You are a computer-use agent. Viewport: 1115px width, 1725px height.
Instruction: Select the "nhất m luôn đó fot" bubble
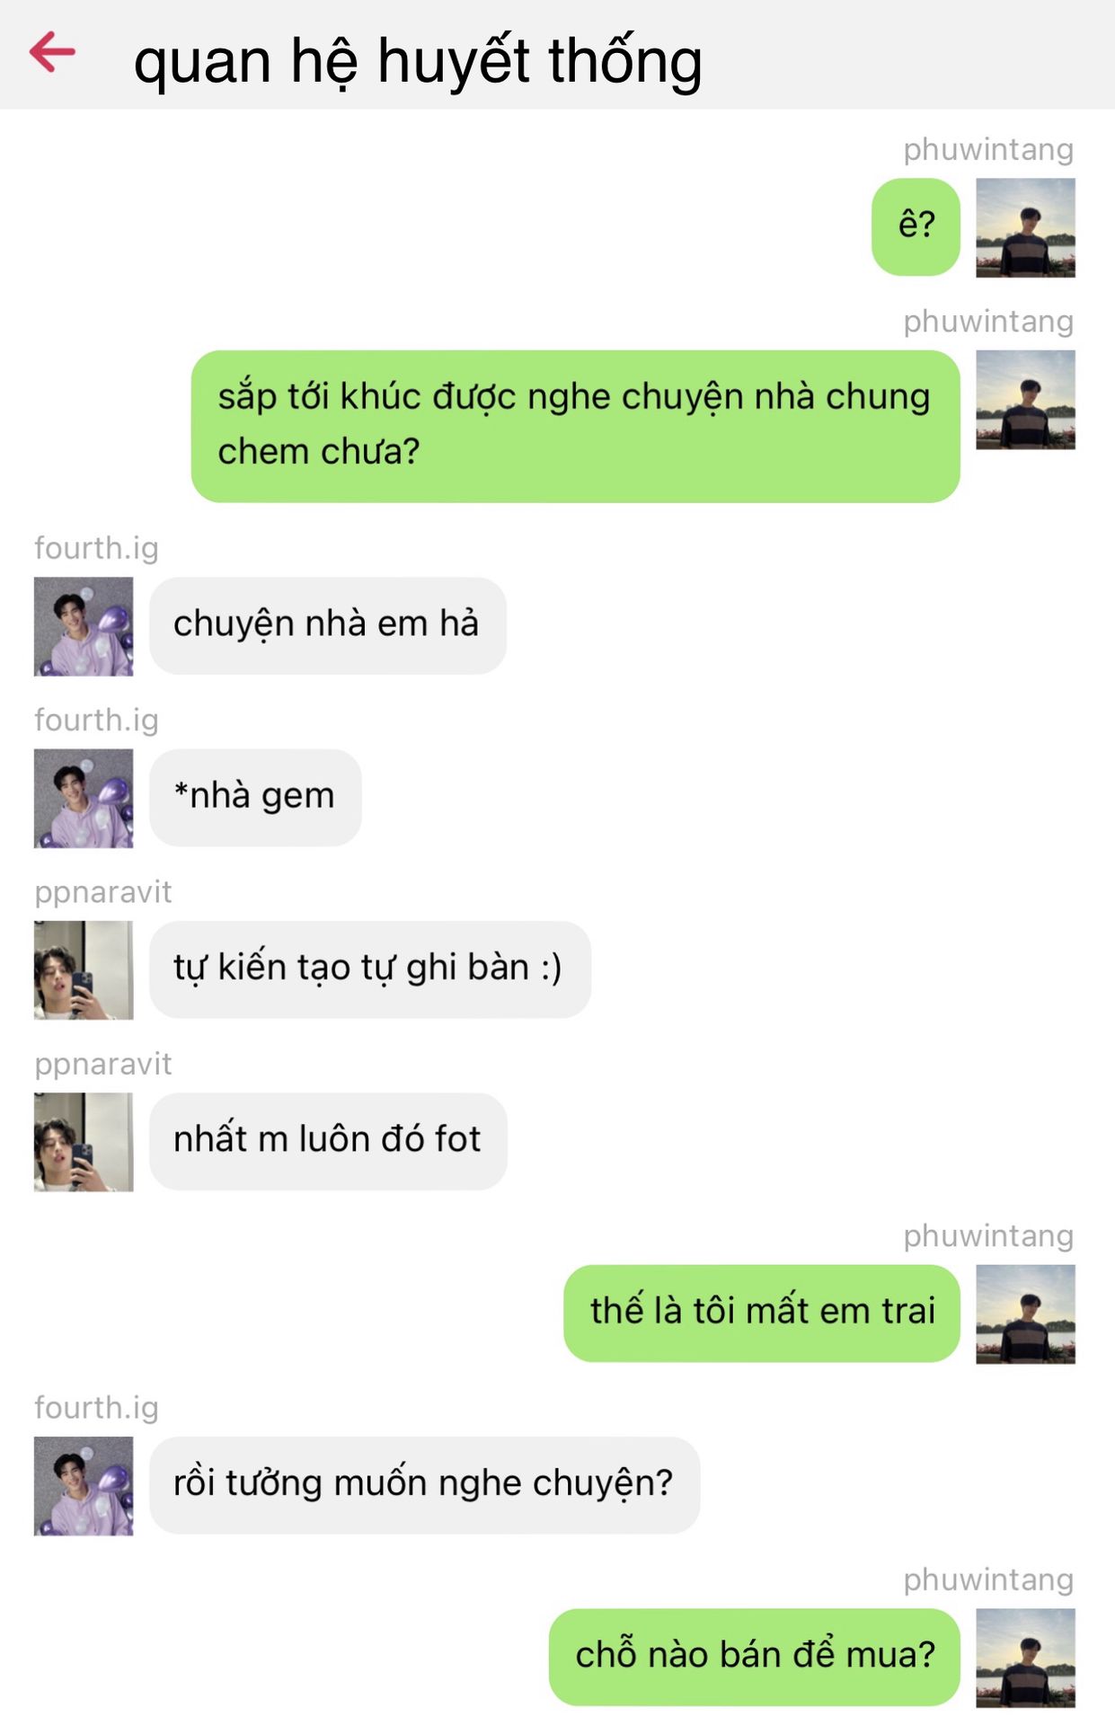(328, 1141)
